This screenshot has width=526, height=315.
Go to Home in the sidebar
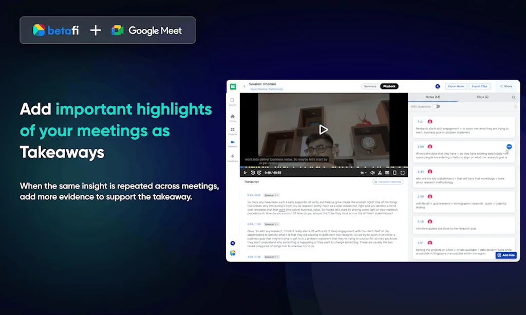click(233, 118)
